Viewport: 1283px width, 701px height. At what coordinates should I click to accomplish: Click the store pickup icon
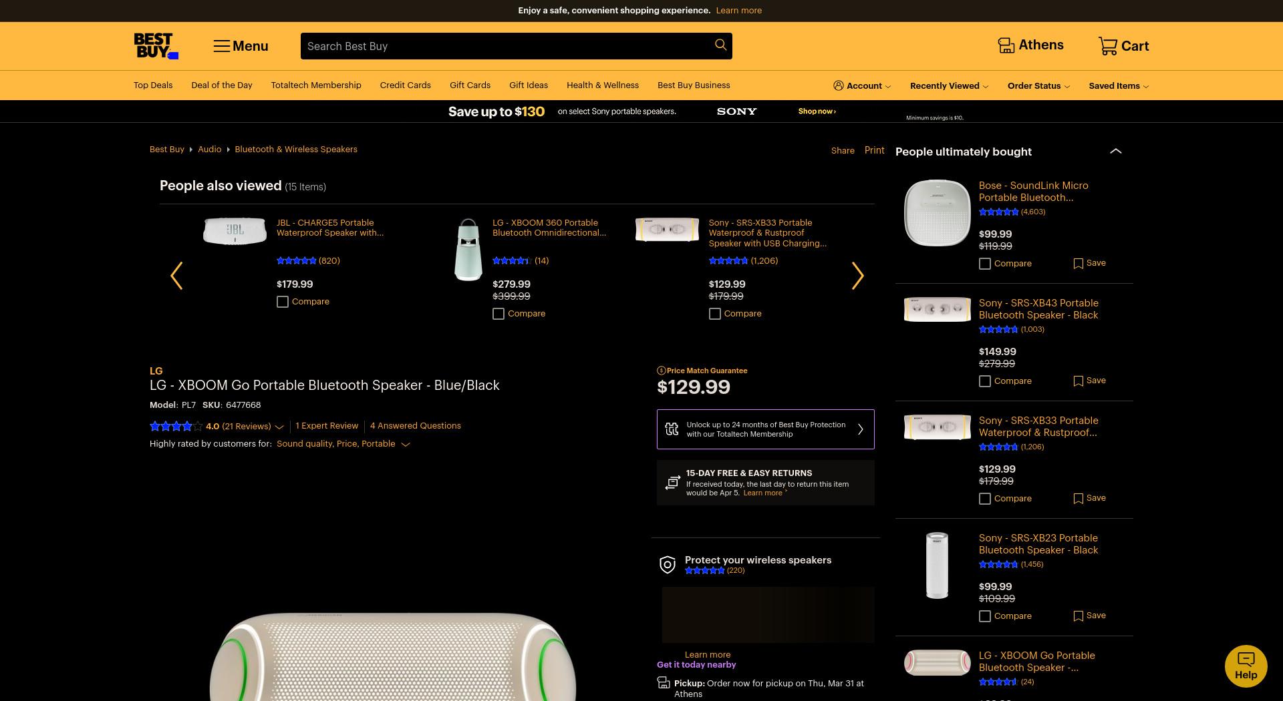click(664, 682)
